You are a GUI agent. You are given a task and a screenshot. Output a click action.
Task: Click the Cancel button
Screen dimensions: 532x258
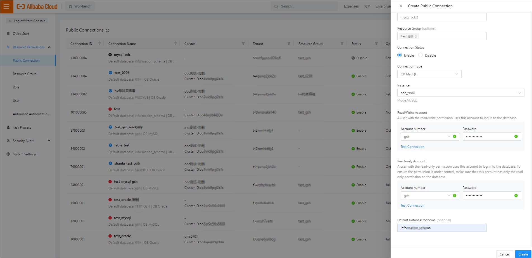(x=505, y=254)
